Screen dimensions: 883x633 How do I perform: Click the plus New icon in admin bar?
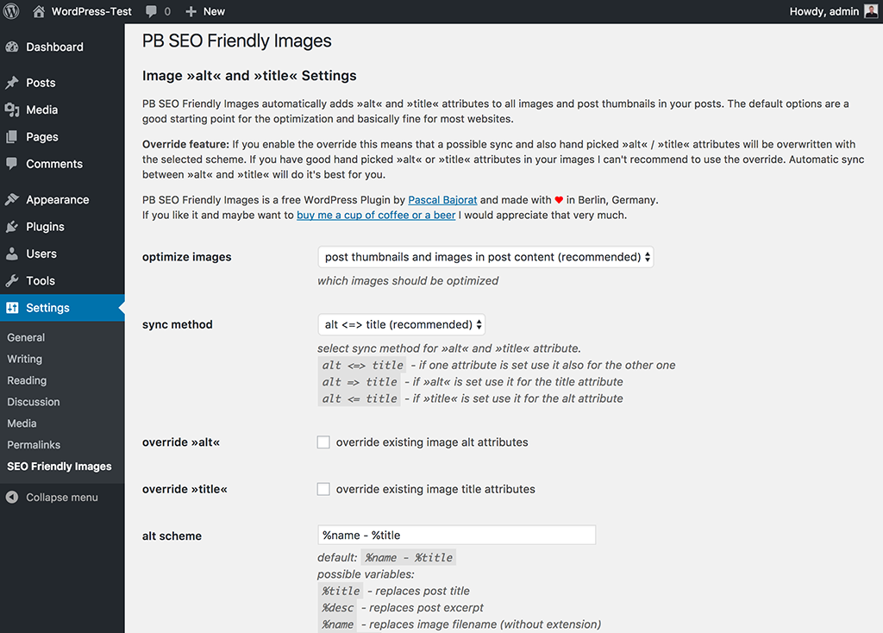pyautogui.click(x=191, y=11)
